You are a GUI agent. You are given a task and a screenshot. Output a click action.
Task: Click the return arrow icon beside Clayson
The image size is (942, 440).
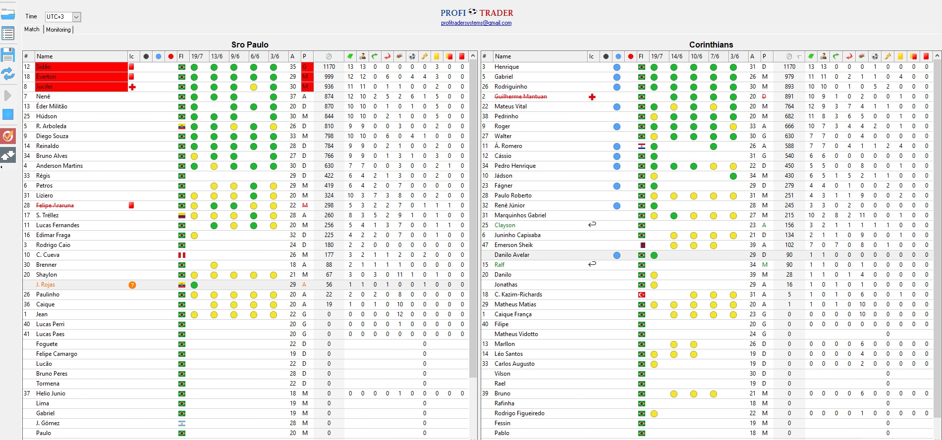click(x=592, y=225)
